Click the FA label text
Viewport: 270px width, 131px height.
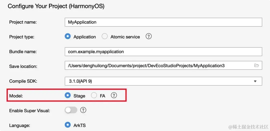click(102, 96)
